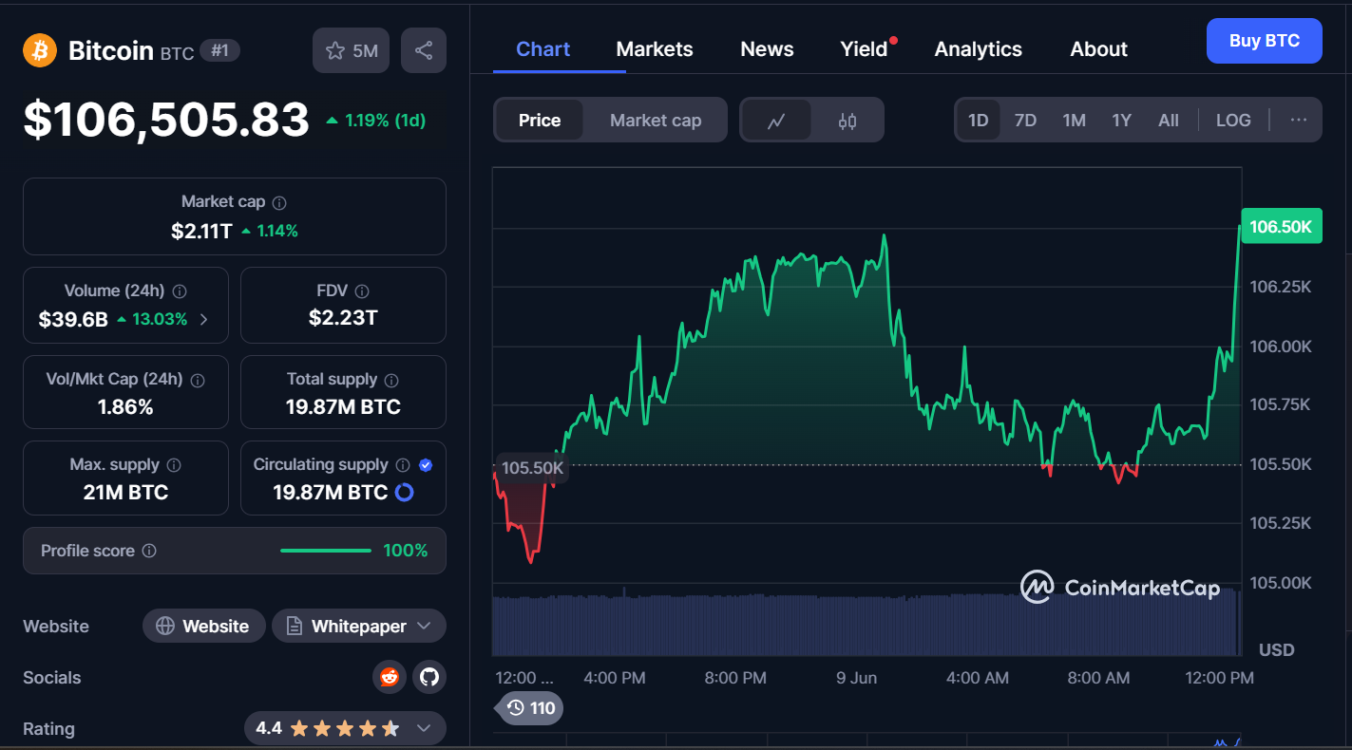The height and width of the screenshot is (750, 1352).
Task: Click the Circulating supply info icon
Action: click(403, 465)
